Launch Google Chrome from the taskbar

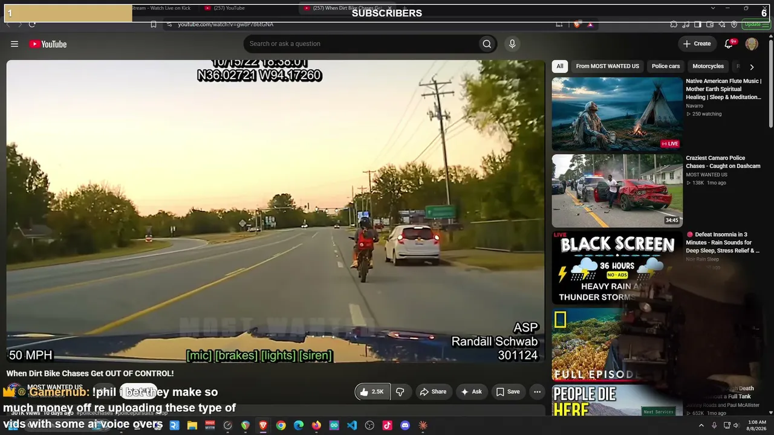(281, 425)
